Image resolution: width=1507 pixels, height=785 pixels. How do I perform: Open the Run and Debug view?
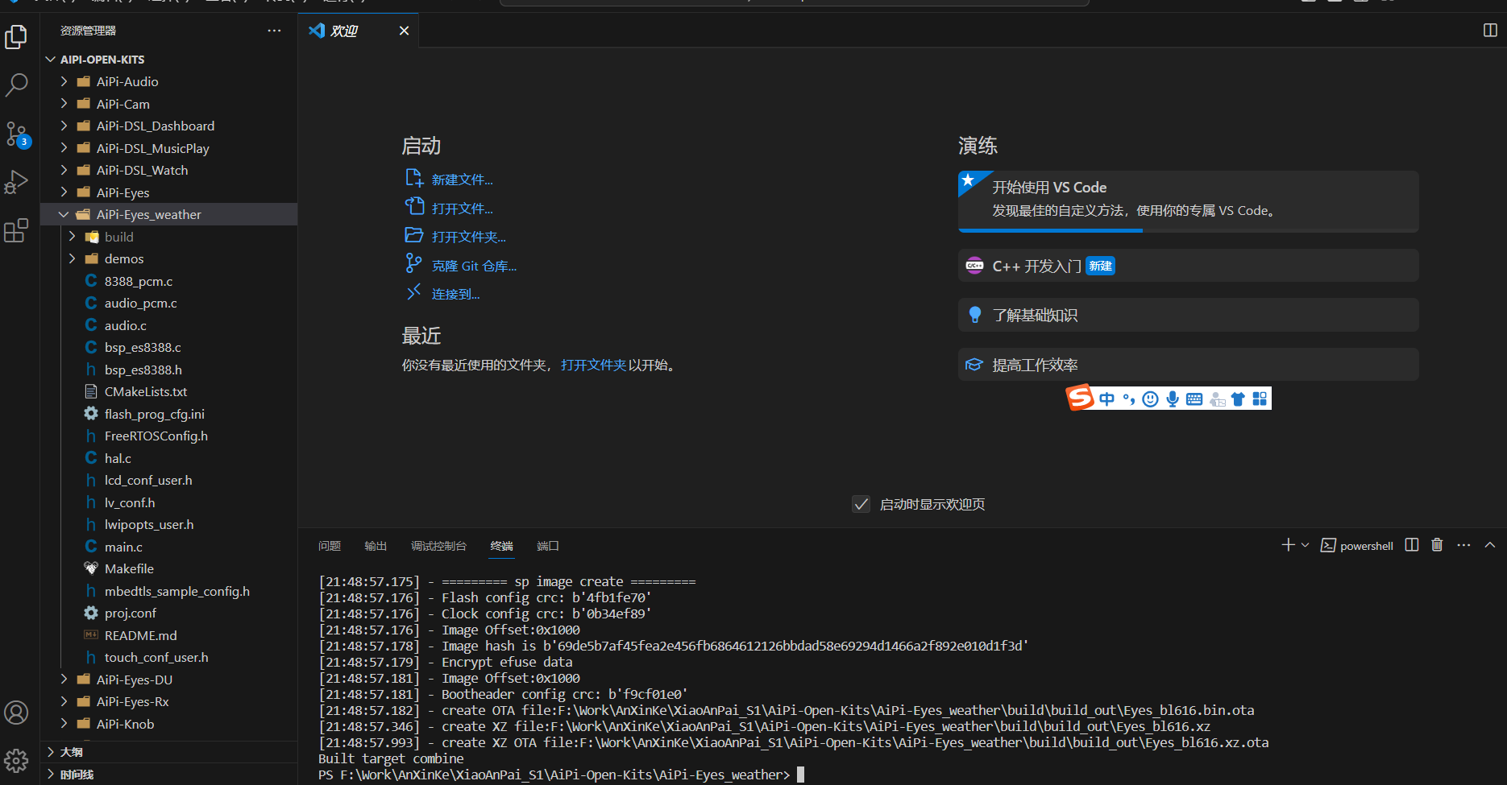coord(16,182)
